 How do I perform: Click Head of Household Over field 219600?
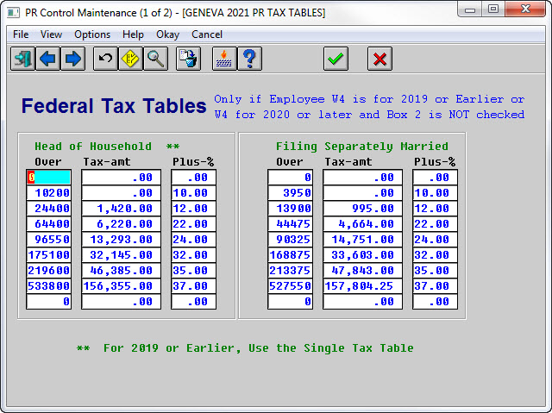point(48,270)
